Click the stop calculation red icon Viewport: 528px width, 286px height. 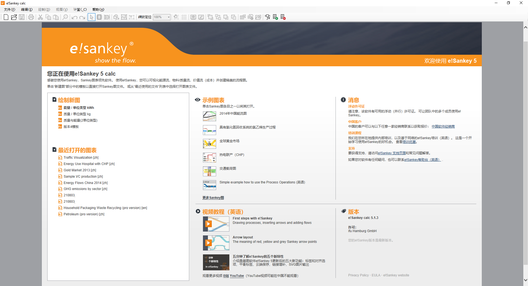click(x=283, y=17)
